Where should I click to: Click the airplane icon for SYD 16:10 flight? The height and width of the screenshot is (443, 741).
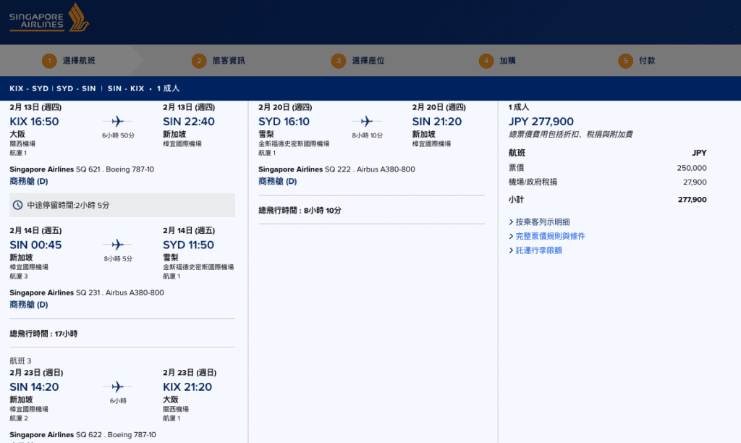(x=367, y=122)
